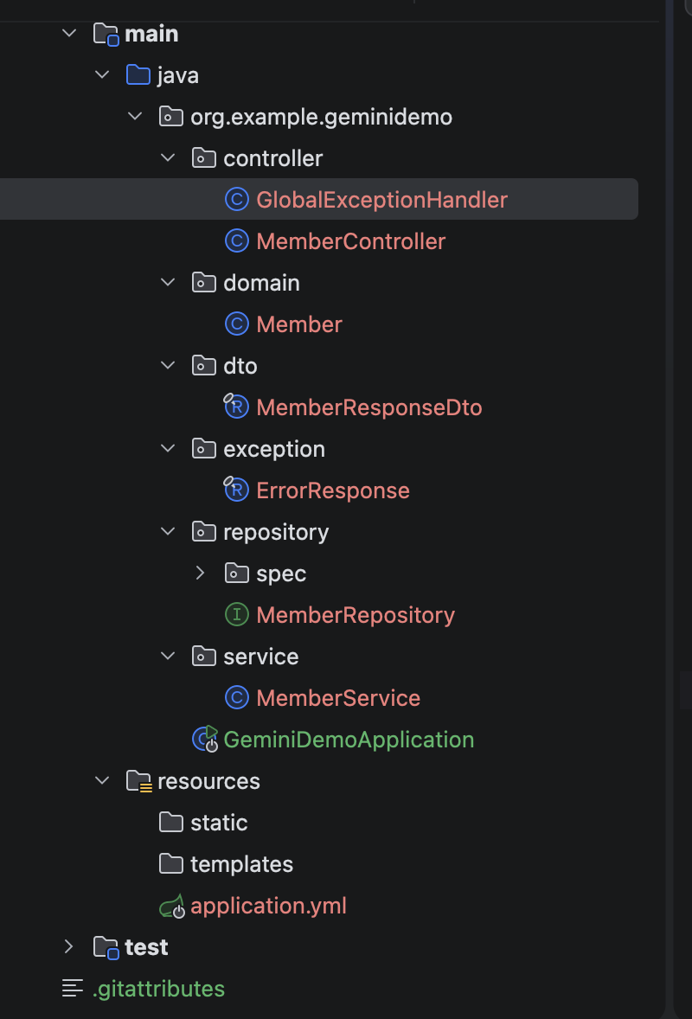Select the Member domain class
Screen dimensions: 692x1019
tap(299, 324)
